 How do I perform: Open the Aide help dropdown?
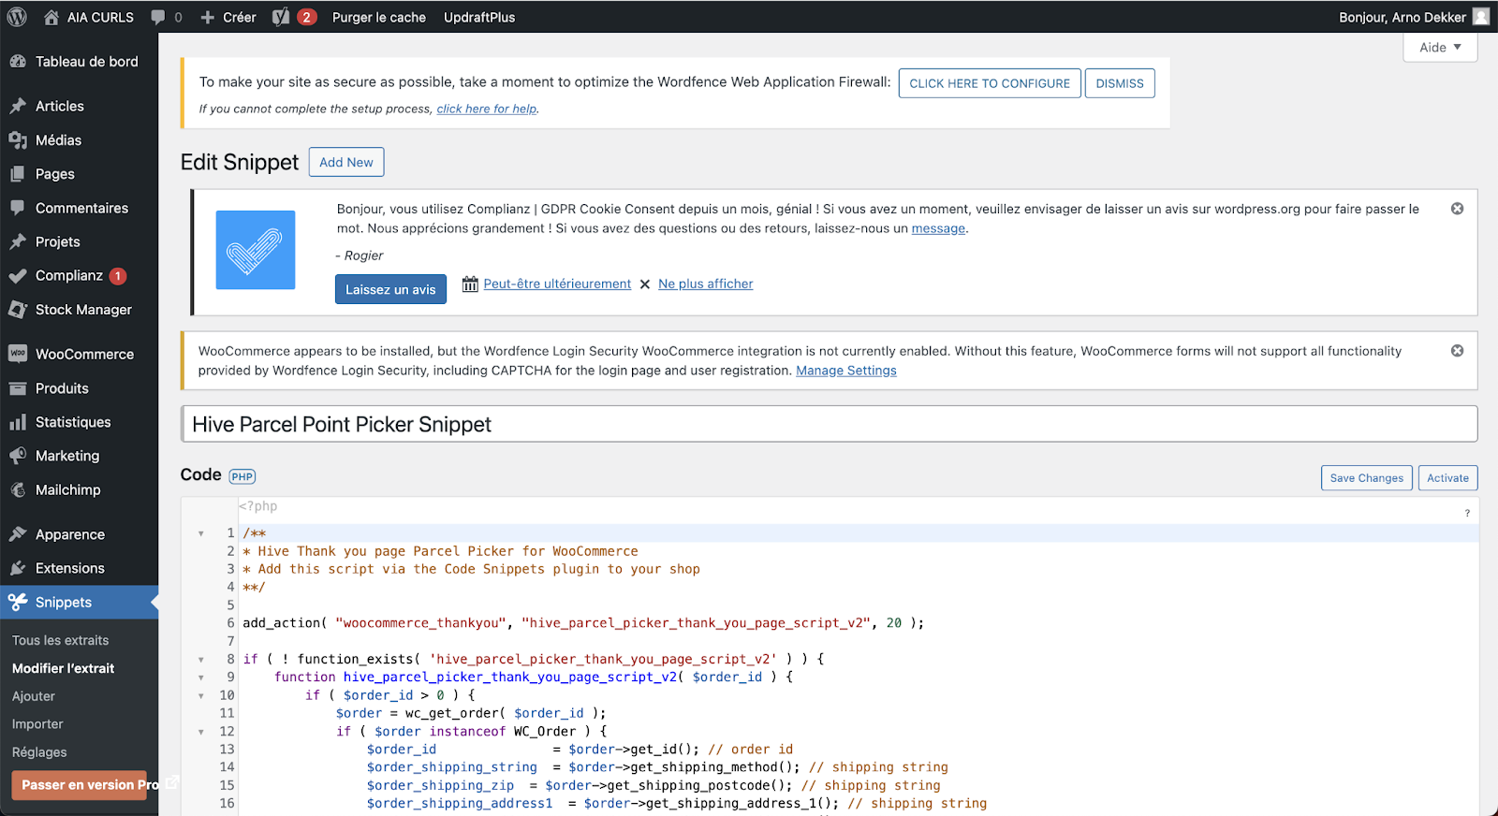(1440, 48)
